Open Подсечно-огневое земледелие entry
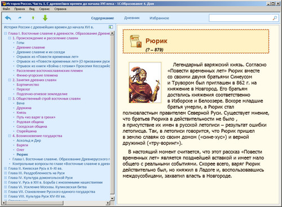Image resolution: width=282 pixels, height=207 pixels. (42, 94)
